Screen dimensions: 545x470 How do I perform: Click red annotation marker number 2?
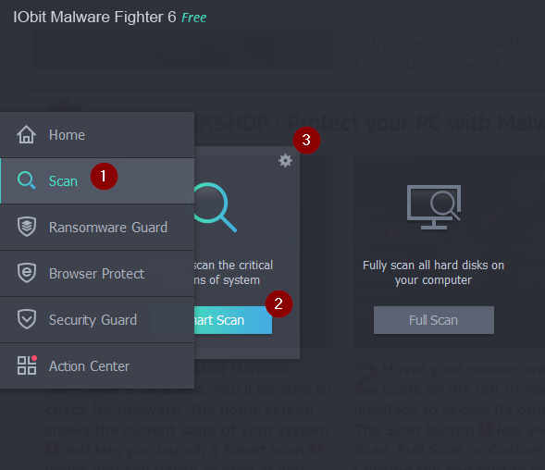pyautogui.click(x=279, y=303)
